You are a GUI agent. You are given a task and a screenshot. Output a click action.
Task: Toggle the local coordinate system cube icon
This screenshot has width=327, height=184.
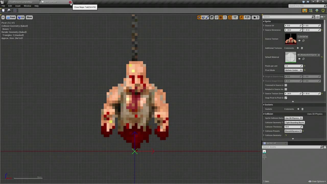(212, 17)
